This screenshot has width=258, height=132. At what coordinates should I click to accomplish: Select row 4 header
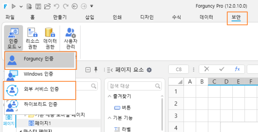pyautogui.click(x=176, y=127)
